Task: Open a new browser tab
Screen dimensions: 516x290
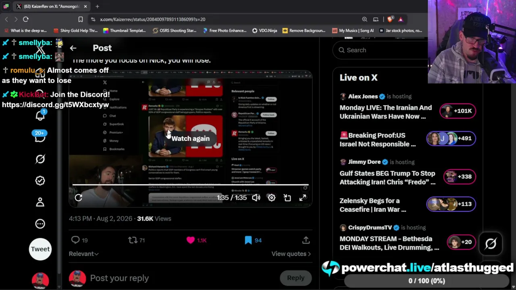Action: (97, 6)
